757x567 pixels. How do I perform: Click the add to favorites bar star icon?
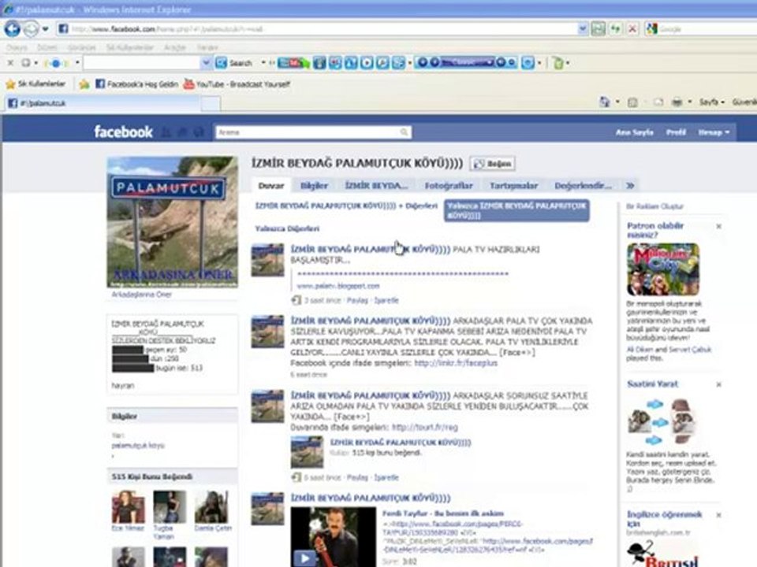coord(84,84)
